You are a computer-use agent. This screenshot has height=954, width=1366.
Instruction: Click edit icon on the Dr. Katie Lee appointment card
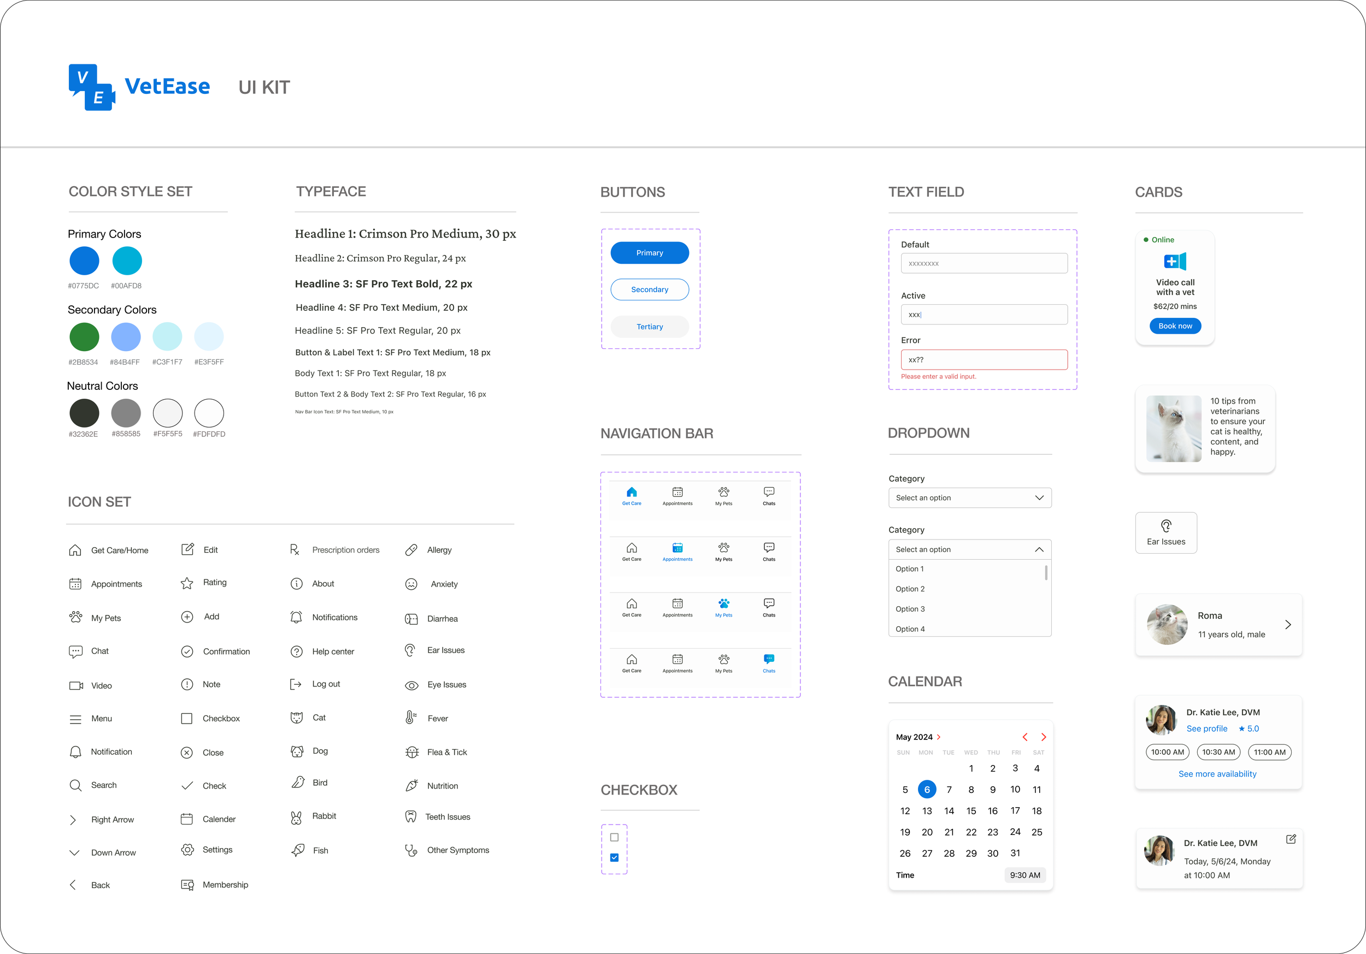(1291, 839)
